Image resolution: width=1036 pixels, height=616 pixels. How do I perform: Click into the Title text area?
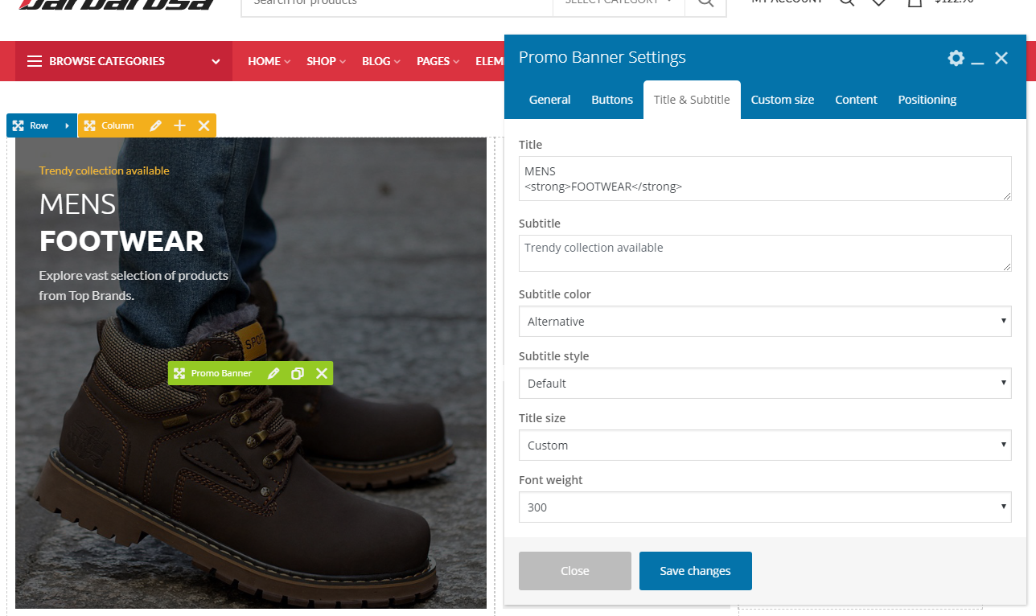point(765,179)
